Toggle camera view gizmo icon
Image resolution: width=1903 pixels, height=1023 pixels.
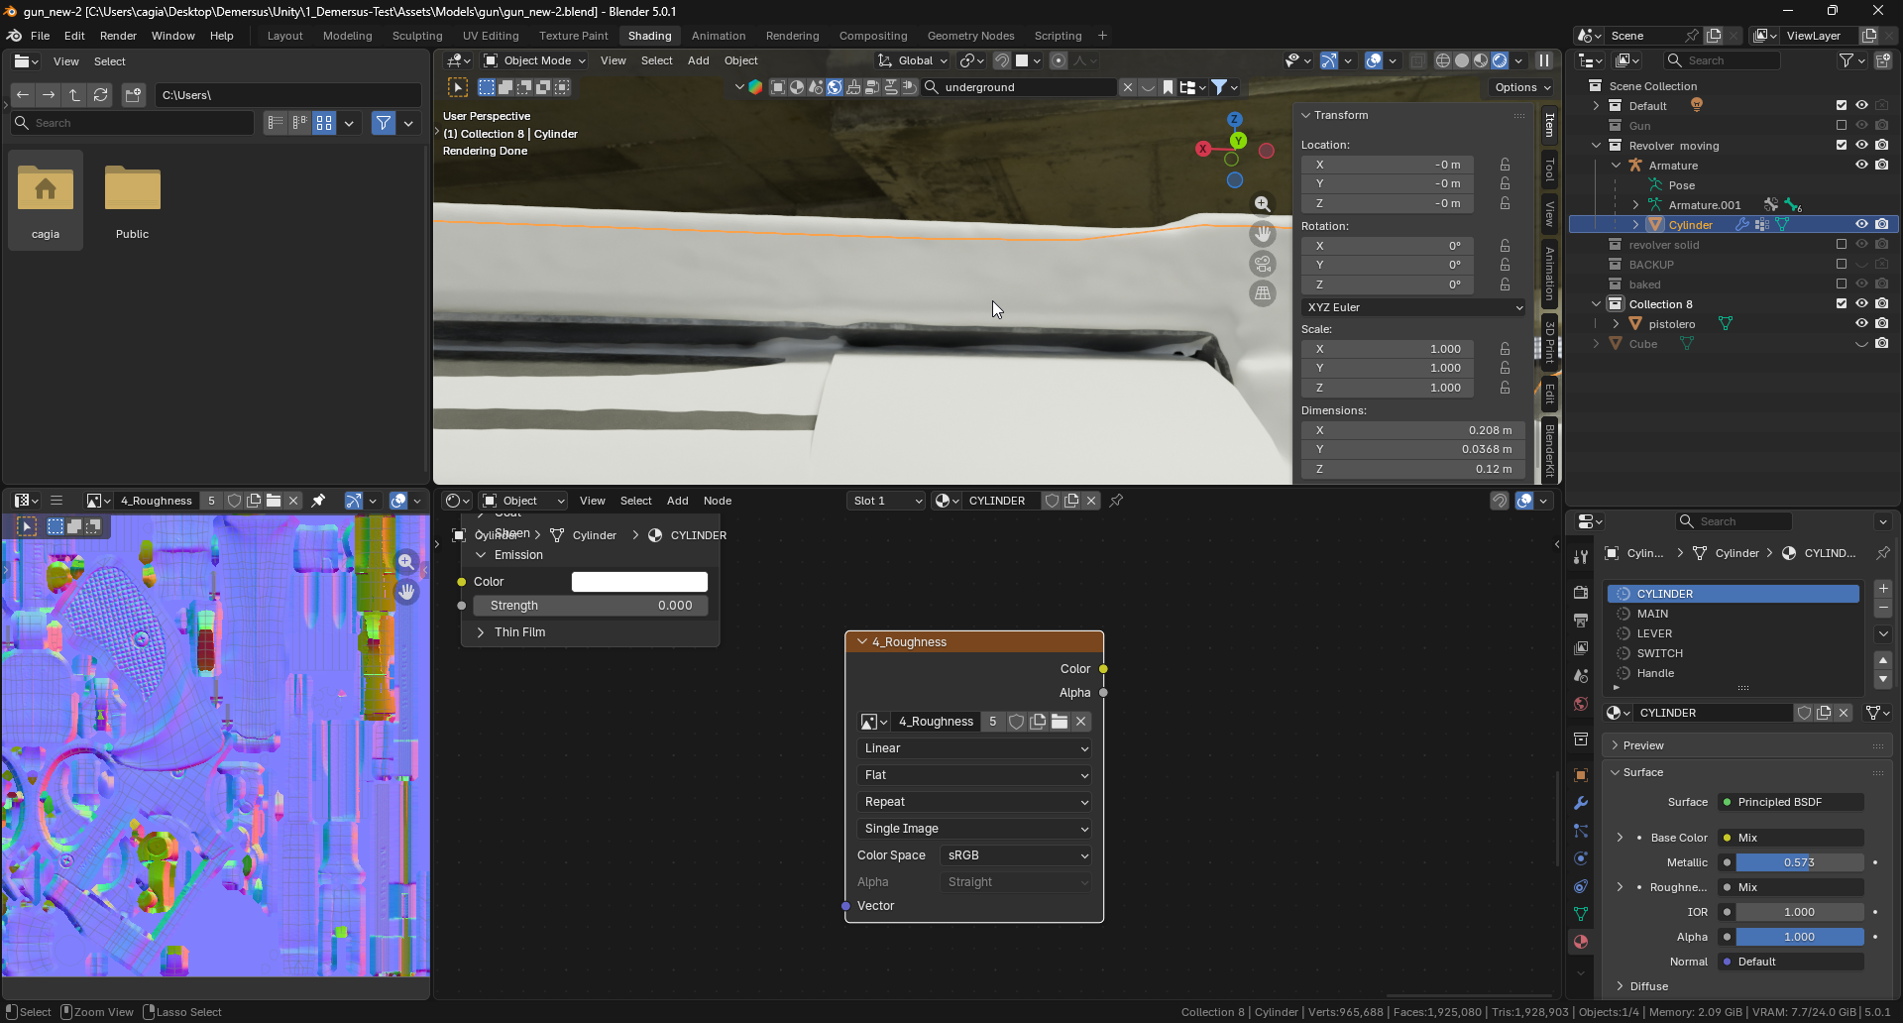[1262, 264]
